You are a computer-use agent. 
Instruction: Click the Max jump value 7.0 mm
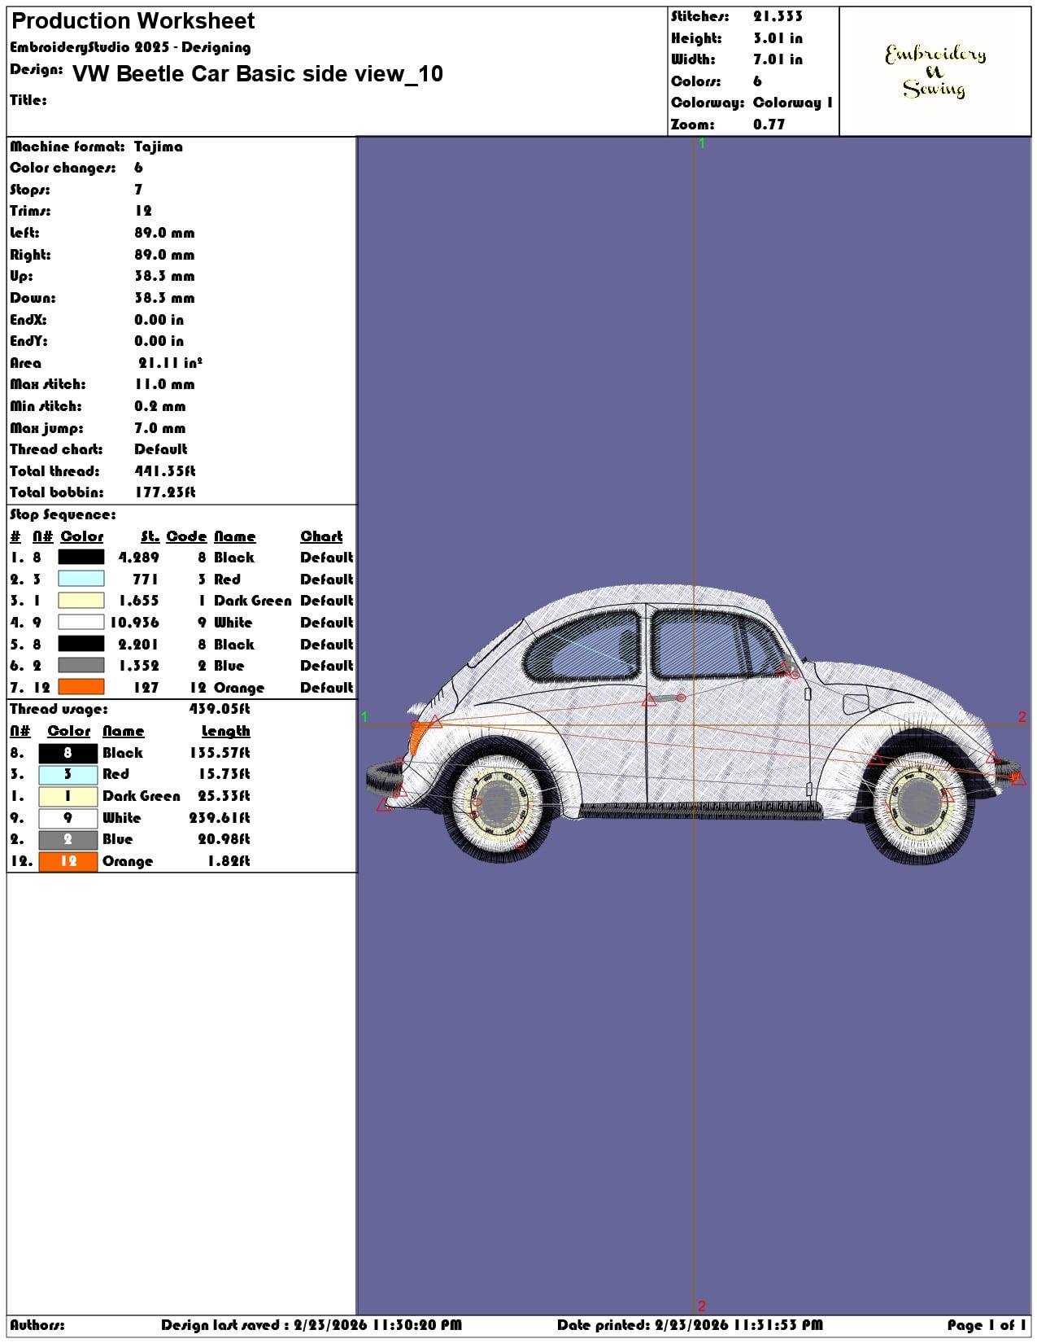point(159,428)
